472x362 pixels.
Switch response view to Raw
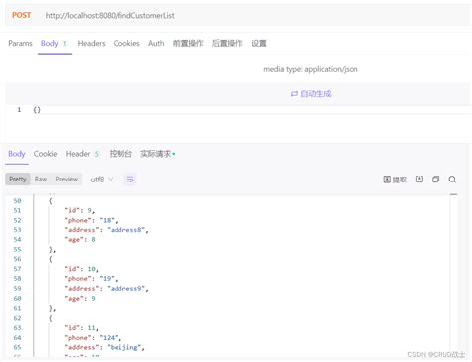[41, 180]
